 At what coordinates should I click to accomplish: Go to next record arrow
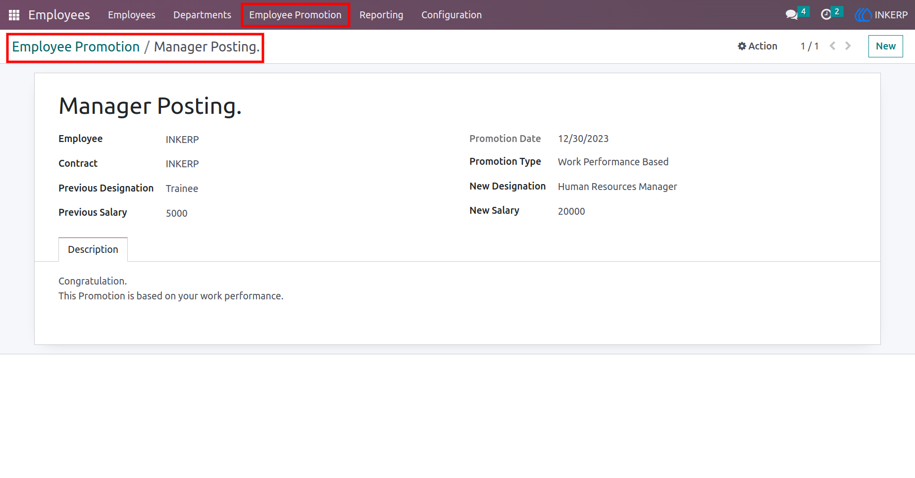click(x=848, y=46)
